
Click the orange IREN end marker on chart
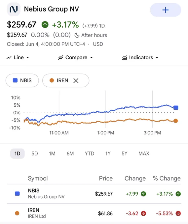[x=175, y=121]
